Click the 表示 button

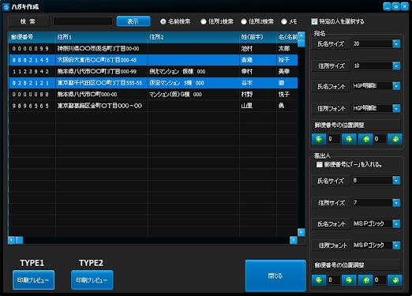coord(133,21)
